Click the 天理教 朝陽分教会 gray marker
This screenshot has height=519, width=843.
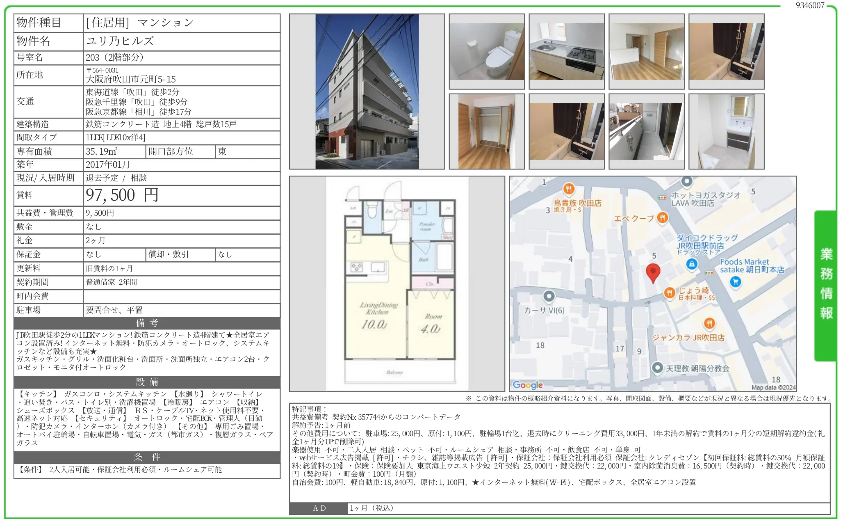coord(657,368)
